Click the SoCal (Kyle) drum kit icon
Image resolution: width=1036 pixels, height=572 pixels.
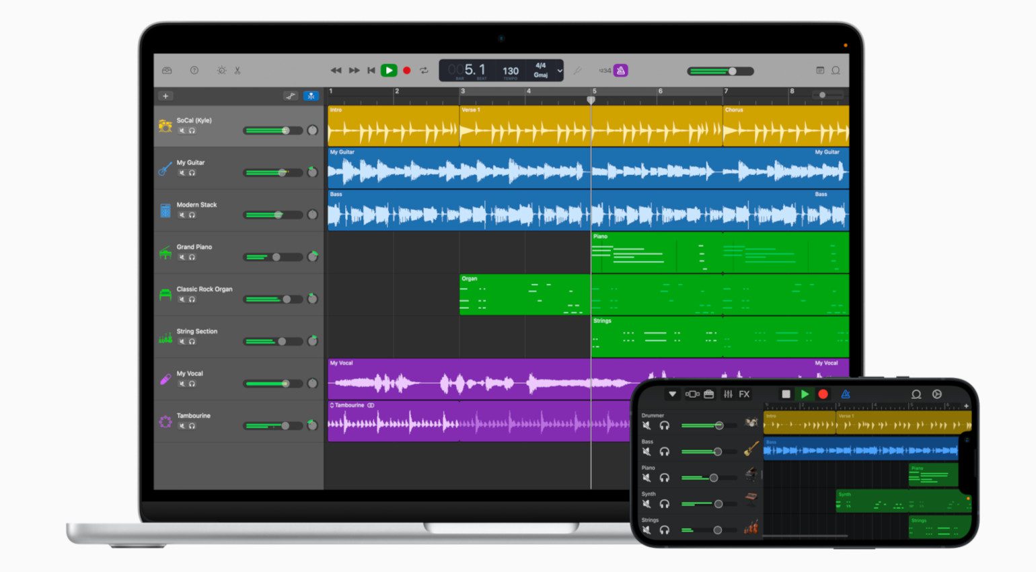pos(165,126)
